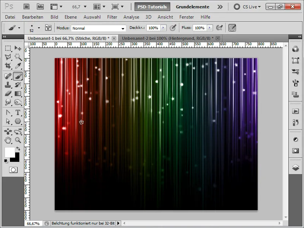
Task: Select the Magic Wand tool
Action: (18, 57)
